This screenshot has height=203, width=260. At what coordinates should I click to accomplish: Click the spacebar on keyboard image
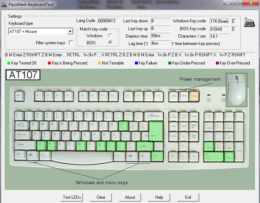[82, 157]
